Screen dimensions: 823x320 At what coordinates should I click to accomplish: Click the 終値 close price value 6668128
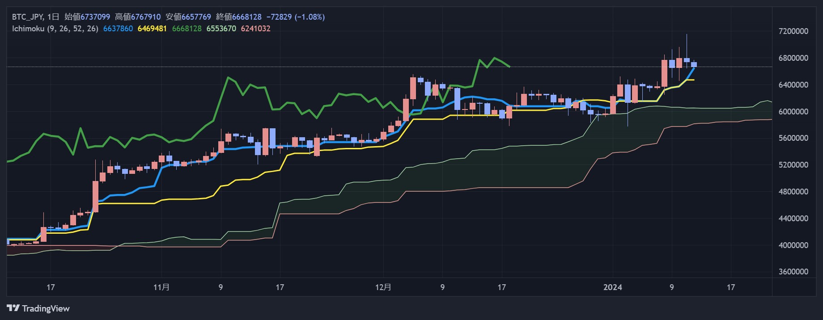tap(246, 17)
